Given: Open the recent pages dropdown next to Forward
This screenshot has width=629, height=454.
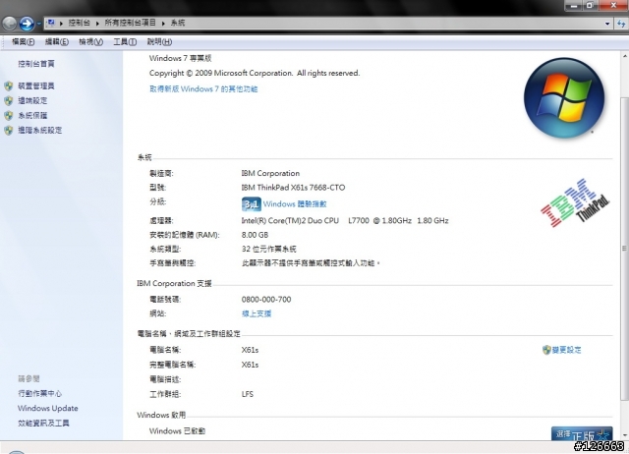Looking at the screenshot, I should coord(39,24).
